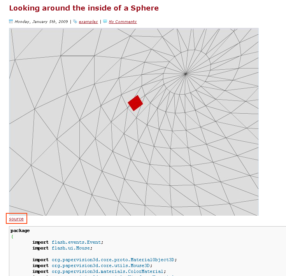This screenshot has height=276, width=286.
Task: Click the 'Monday, January 5th, 2009' date text
Action: 41,21
